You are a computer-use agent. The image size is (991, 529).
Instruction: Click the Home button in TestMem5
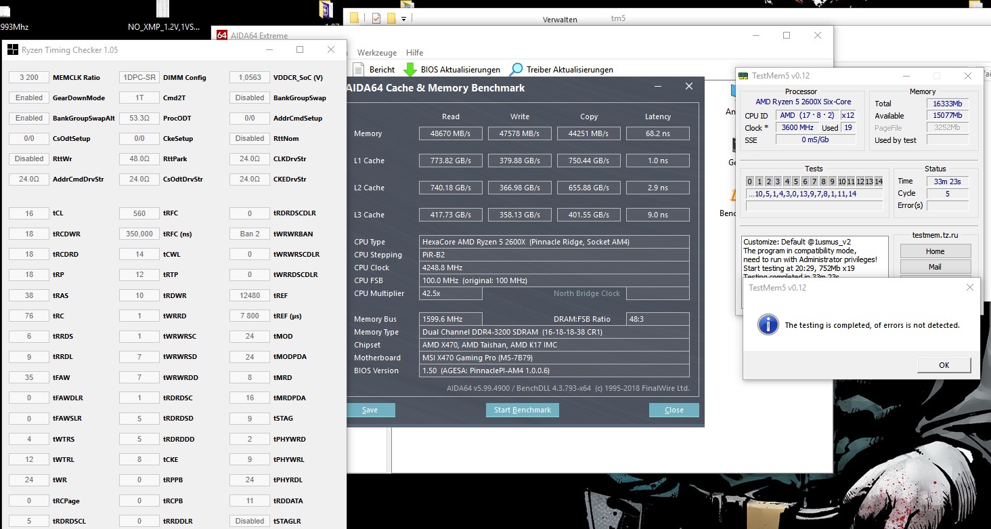coord(935,251)
